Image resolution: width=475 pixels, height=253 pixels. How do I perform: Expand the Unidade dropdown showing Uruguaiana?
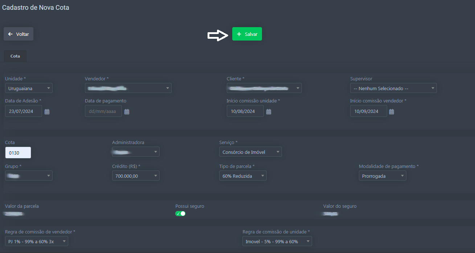[x=29, y=88]
